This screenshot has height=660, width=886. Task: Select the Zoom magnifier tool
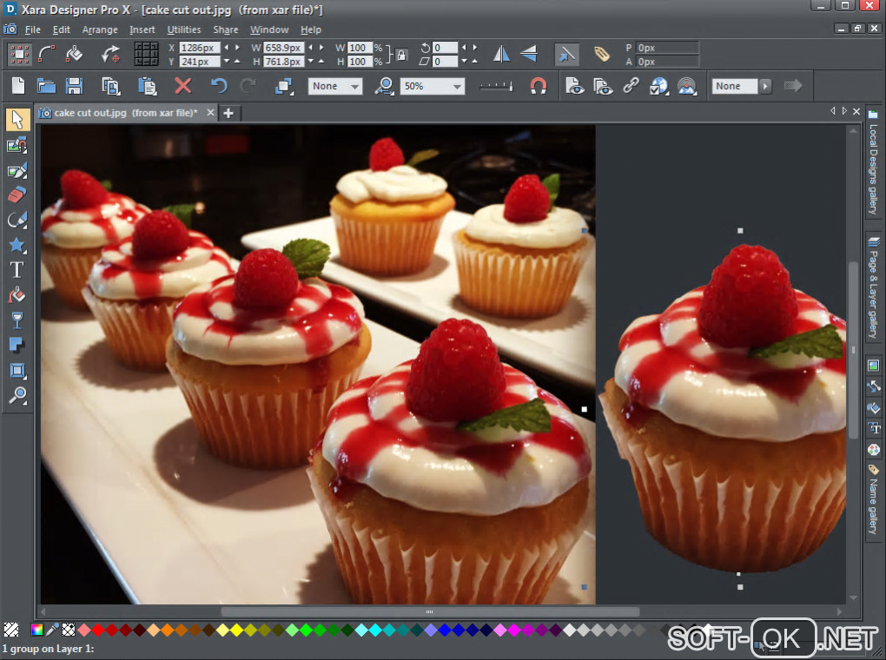(17, 396)
